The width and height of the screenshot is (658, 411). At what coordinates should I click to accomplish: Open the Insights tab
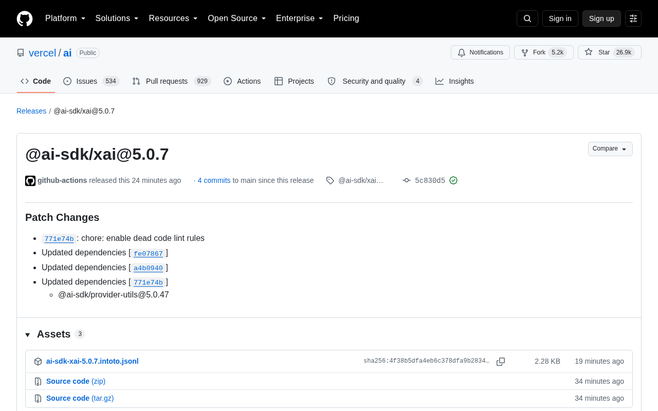(x=454, y=81)
